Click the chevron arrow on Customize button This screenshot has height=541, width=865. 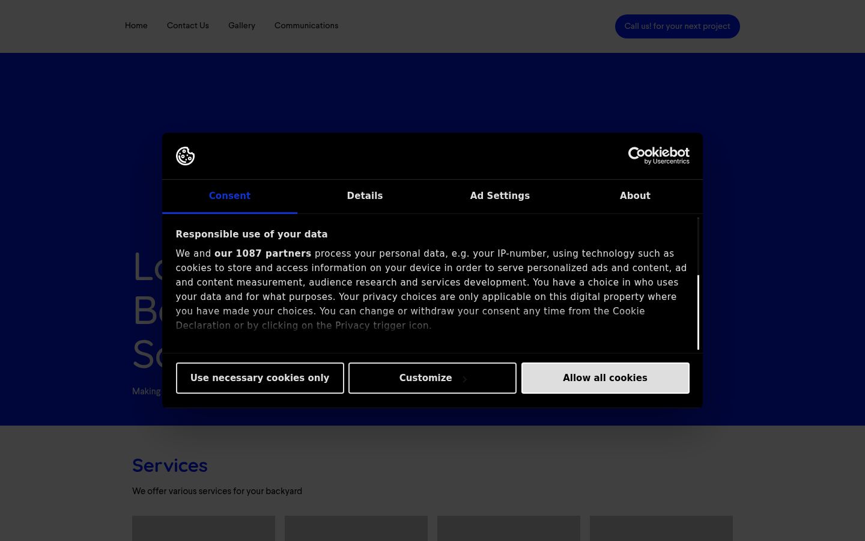click(464, 379)
